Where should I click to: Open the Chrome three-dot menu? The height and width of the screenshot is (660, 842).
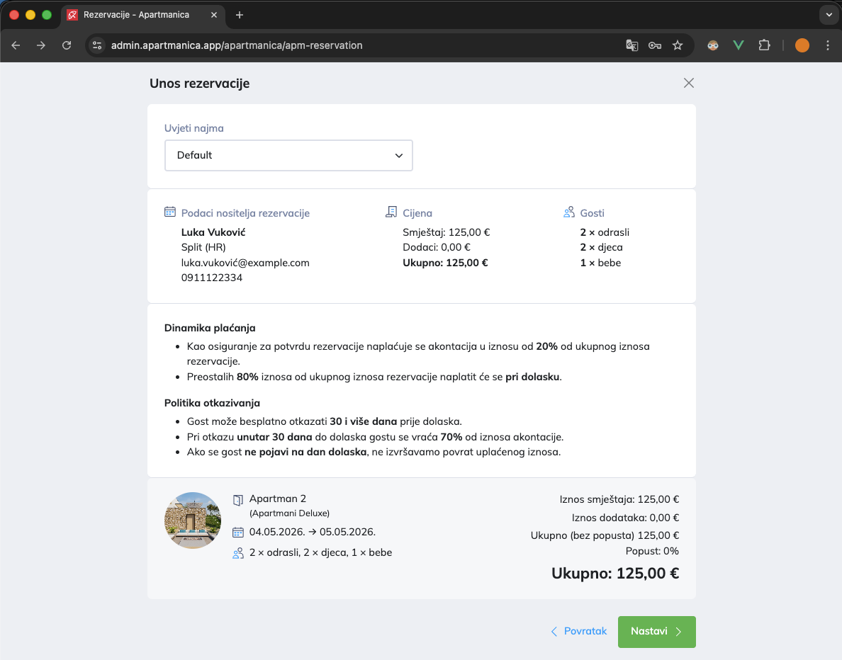click(828, 45)
